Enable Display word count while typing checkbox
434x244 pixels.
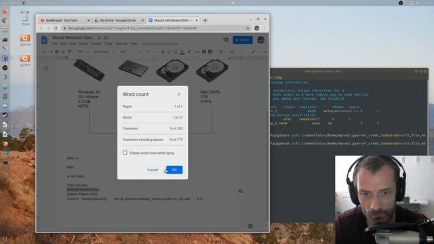click(x=125, y=153)
